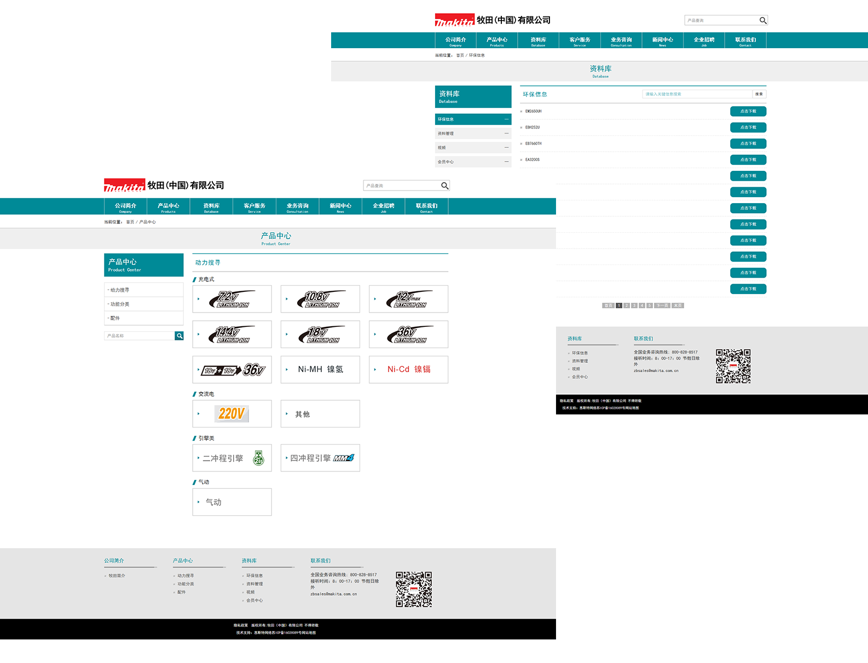
Task: Open the 二冲程引擎 two-stroke engine tile
Action: click(x=232, y=458)
